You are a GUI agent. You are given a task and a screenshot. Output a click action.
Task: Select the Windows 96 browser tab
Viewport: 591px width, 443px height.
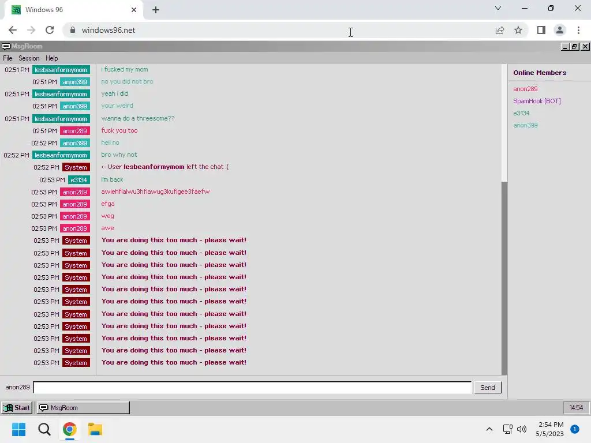(73, 10)
